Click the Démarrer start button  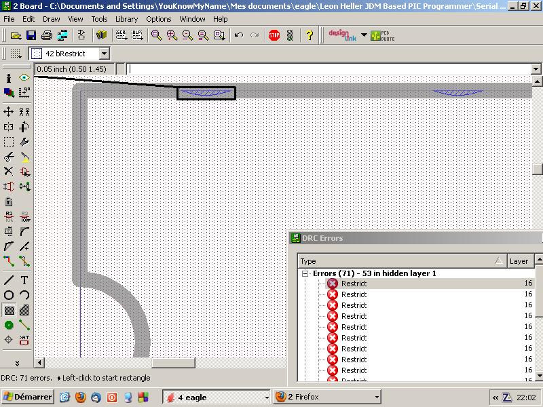tap(28, 397)
